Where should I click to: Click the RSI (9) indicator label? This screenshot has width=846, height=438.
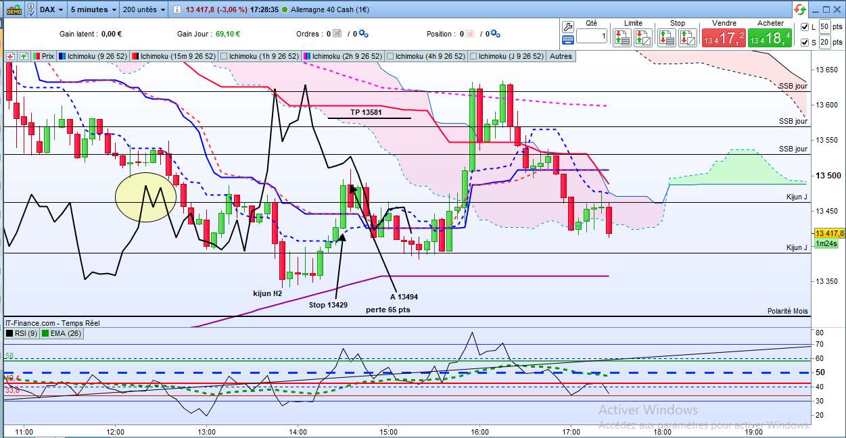tap(25, 333)
